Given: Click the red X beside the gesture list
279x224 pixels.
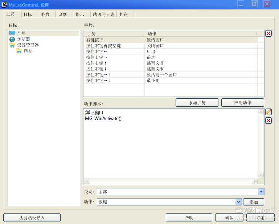Looking at the screenshot, I should (268, 33).
